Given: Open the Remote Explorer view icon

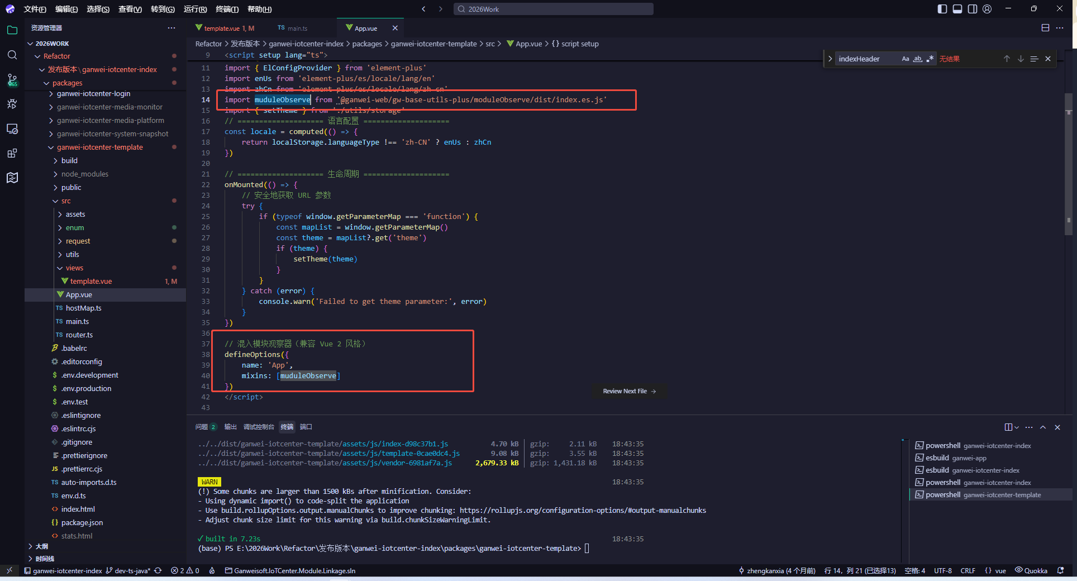Looking at the screenshot, I should click(x=12, y=128).
